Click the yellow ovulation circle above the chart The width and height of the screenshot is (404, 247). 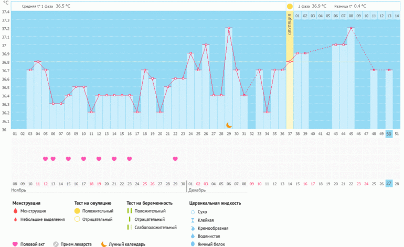click(x=290, y=6)
